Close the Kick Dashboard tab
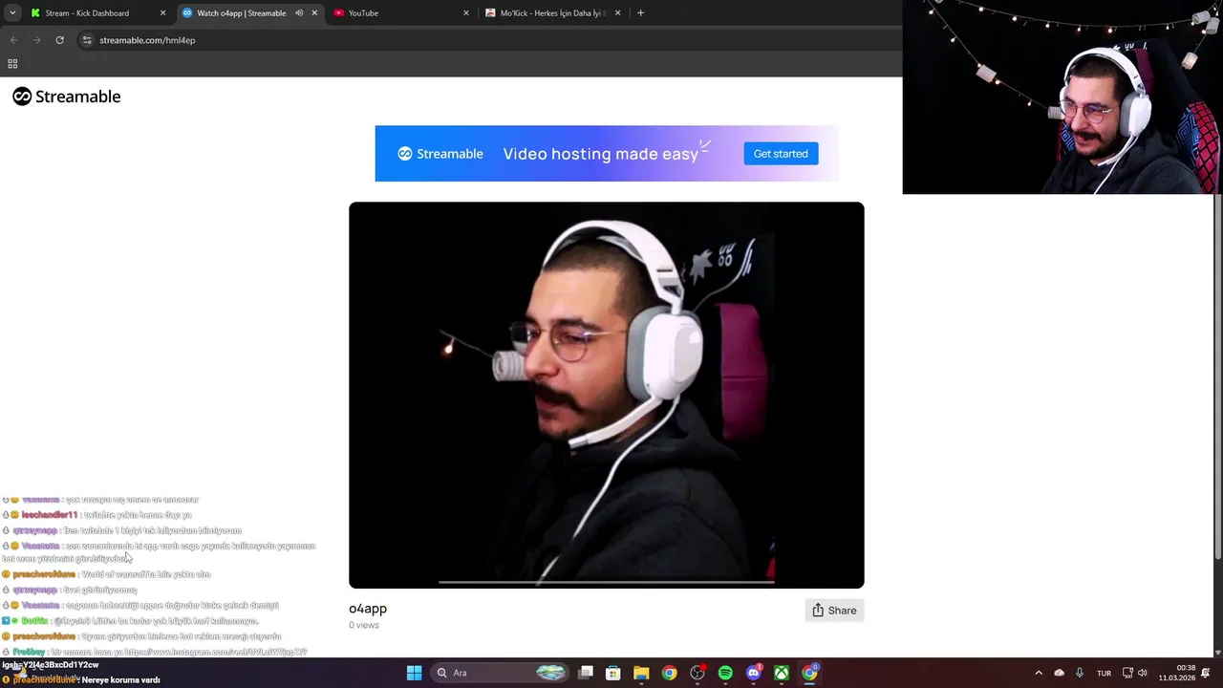Screen dimensions: 1223x688 [x=162, y=13]
